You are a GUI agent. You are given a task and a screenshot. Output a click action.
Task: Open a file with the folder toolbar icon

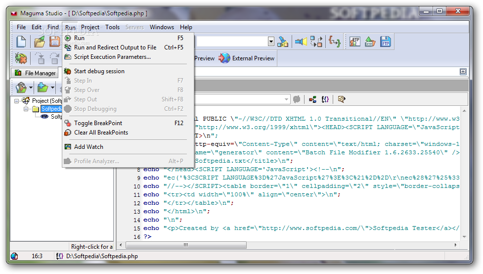[40, 42]
